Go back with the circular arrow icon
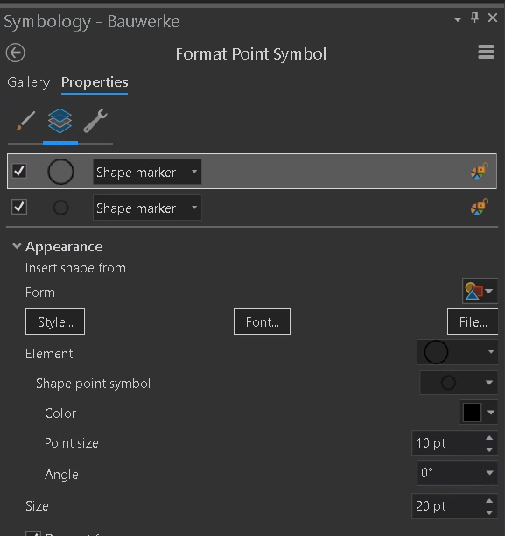The image size is (505, 536). point(16,53)
